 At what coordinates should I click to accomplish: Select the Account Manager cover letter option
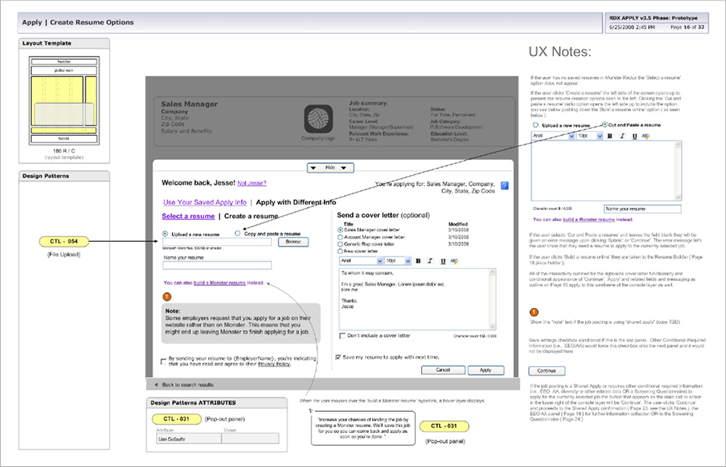(x=340, y=237)
